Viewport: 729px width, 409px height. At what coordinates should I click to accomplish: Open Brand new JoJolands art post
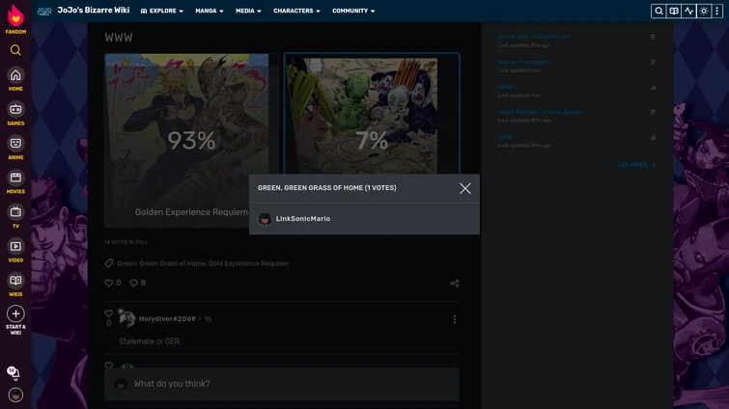point(534,37)
